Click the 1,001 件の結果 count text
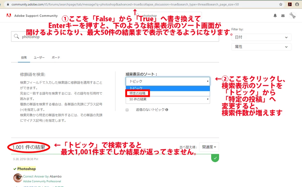 (29, 147)
